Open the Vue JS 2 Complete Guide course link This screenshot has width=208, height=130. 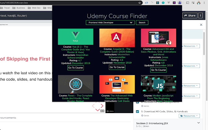click(x=76, y=49)
